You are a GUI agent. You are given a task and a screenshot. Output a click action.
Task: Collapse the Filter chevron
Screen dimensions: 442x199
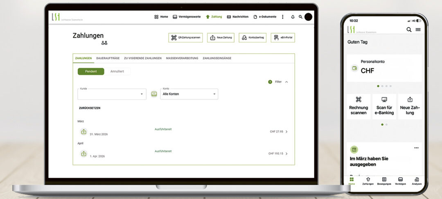(x=286, y=82)
